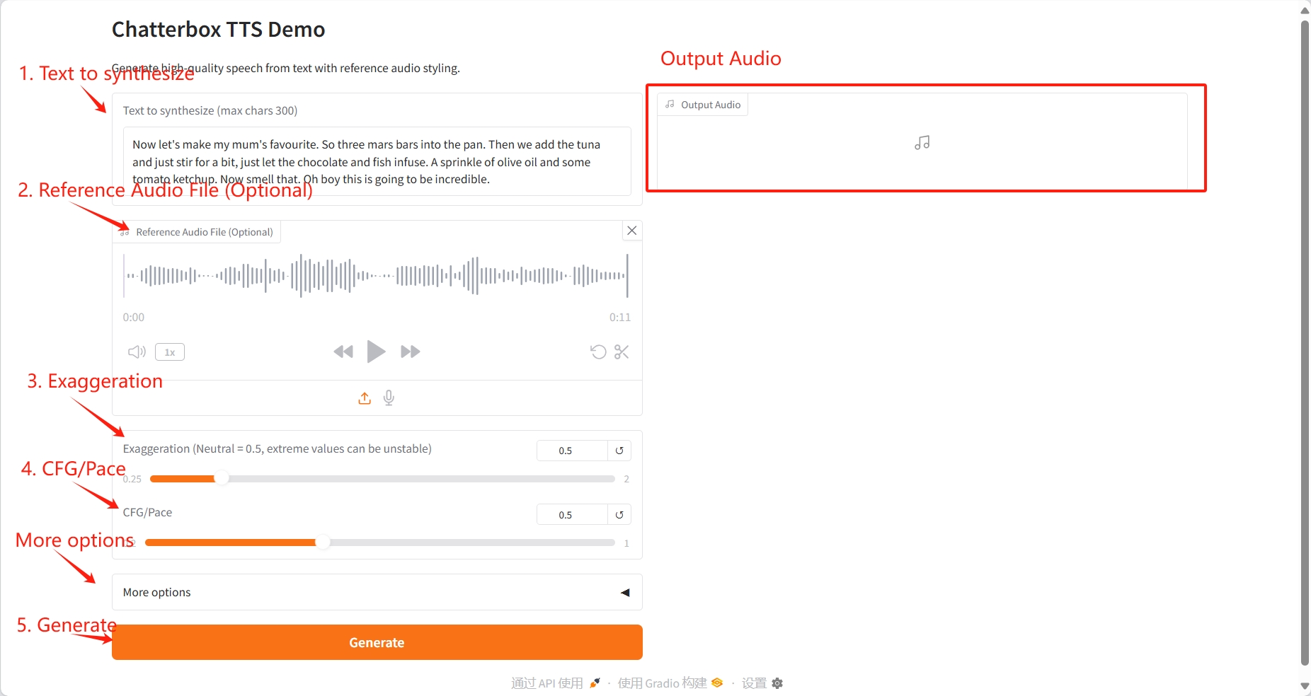Click the rewind button in audio player

[x=343, y=352]
